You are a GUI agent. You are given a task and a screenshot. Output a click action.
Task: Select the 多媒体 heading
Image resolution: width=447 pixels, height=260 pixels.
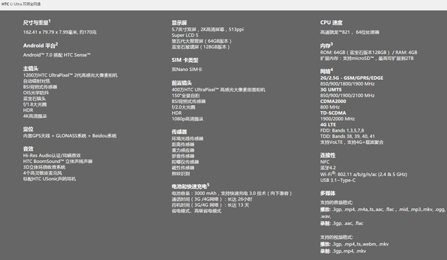(327, 193)
